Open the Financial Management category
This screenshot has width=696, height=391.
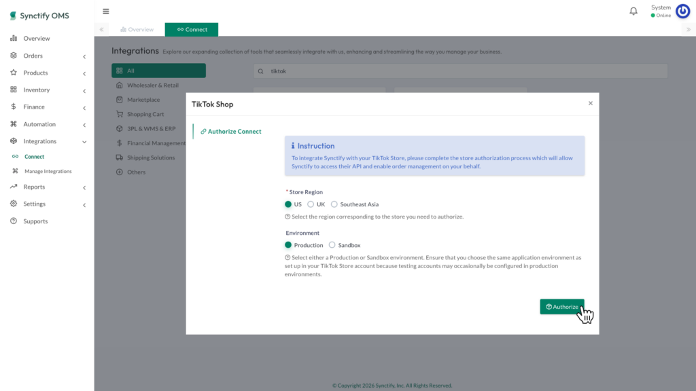(x=156, y=143)
